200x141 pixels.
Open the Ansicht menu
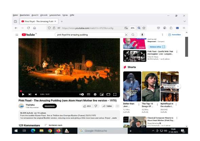(35, 15)
